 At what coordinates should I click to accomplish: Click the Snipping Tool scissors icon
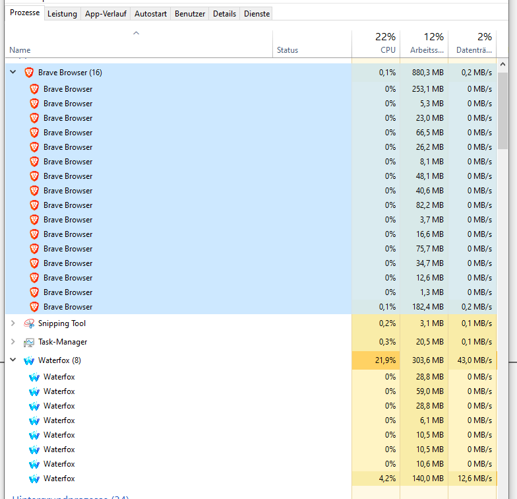point(29,323)
